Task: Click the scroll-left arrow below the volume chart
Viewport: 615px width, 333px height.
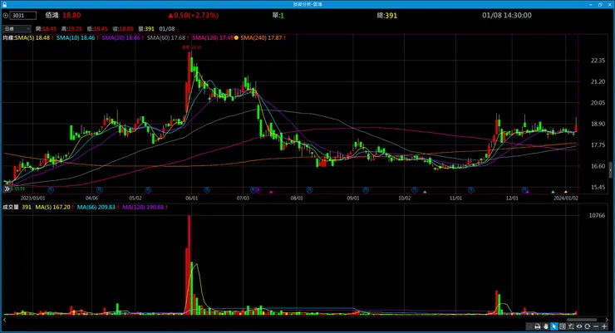Action: (x=4, y=320)
